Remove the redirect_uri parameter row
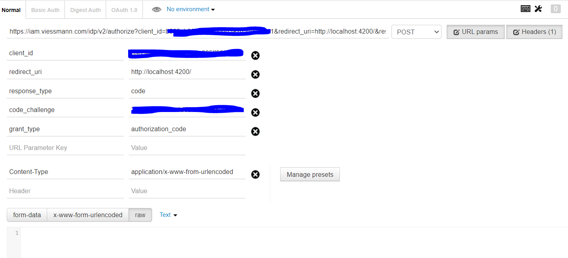The width and height of the screenshot is (568, 258). 255,74
